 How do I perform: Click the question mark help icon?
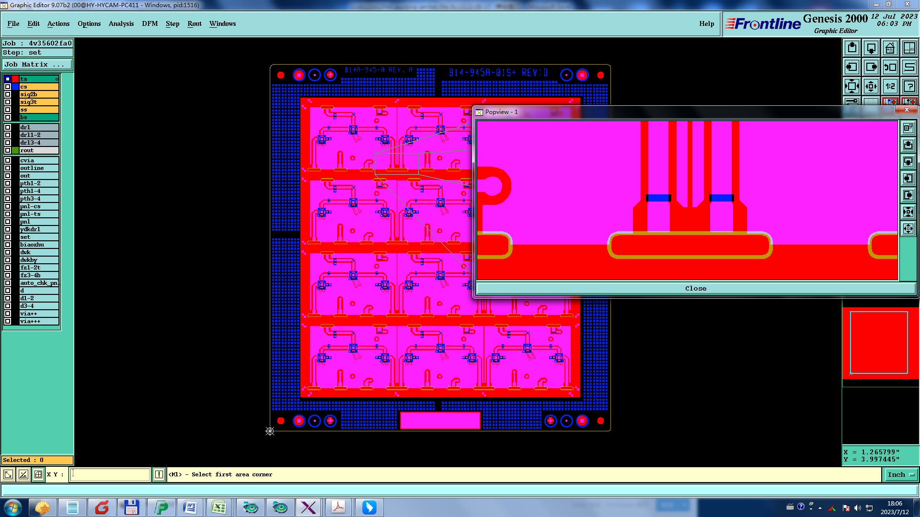[909, 86]
